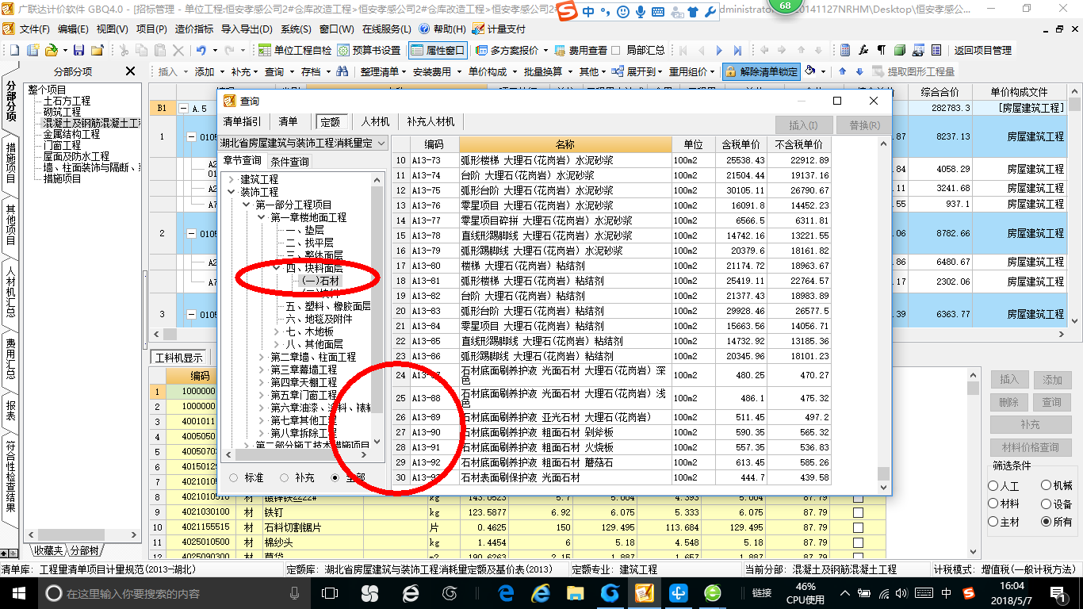Select the 标准 radio button

pyautogui.click(x=234, y=478)
